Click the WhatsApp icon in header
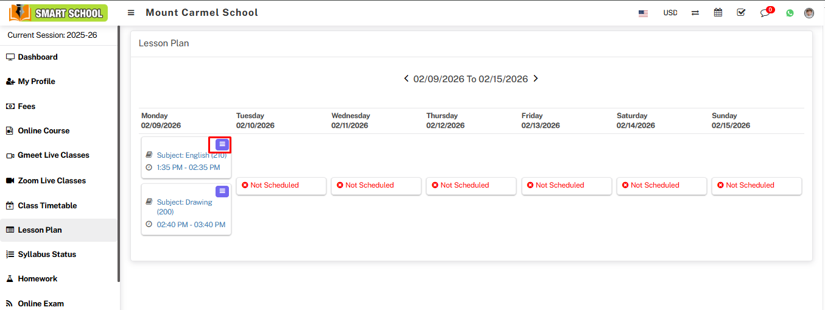The width and height of the screenshot is (825, 310). (x=790, y=13)
